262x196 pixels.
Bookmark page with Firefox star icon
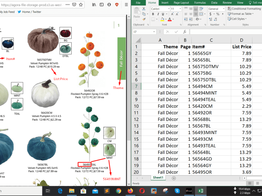pos(81,5)
